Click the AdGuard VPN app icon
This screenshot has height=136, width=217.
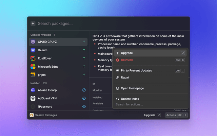tap(33, 98)
